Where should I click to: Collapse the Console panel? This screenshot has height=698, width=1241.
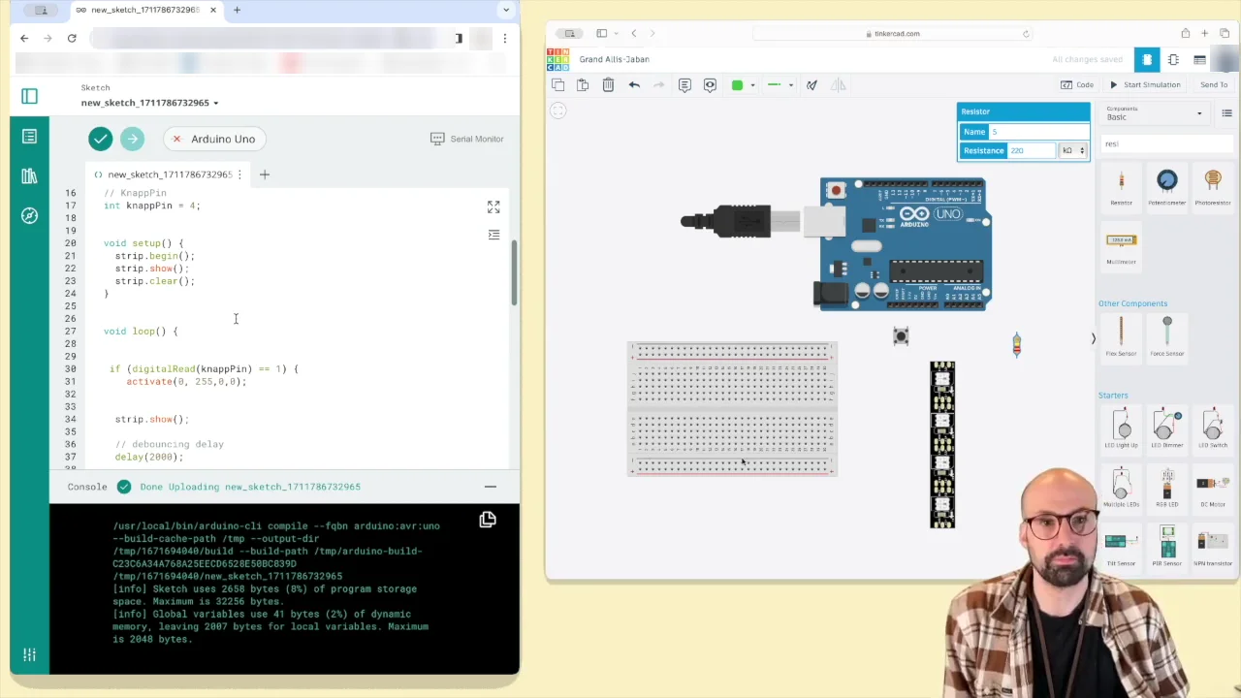click(491, 487)
